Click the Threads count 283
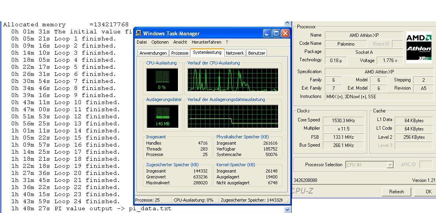Screen dimensions: 436x213 (204, 149)
